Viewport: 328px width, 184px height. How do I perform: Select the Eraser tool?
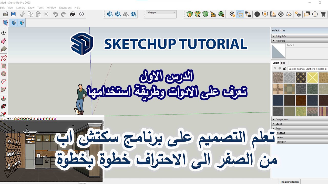(4, 41)
